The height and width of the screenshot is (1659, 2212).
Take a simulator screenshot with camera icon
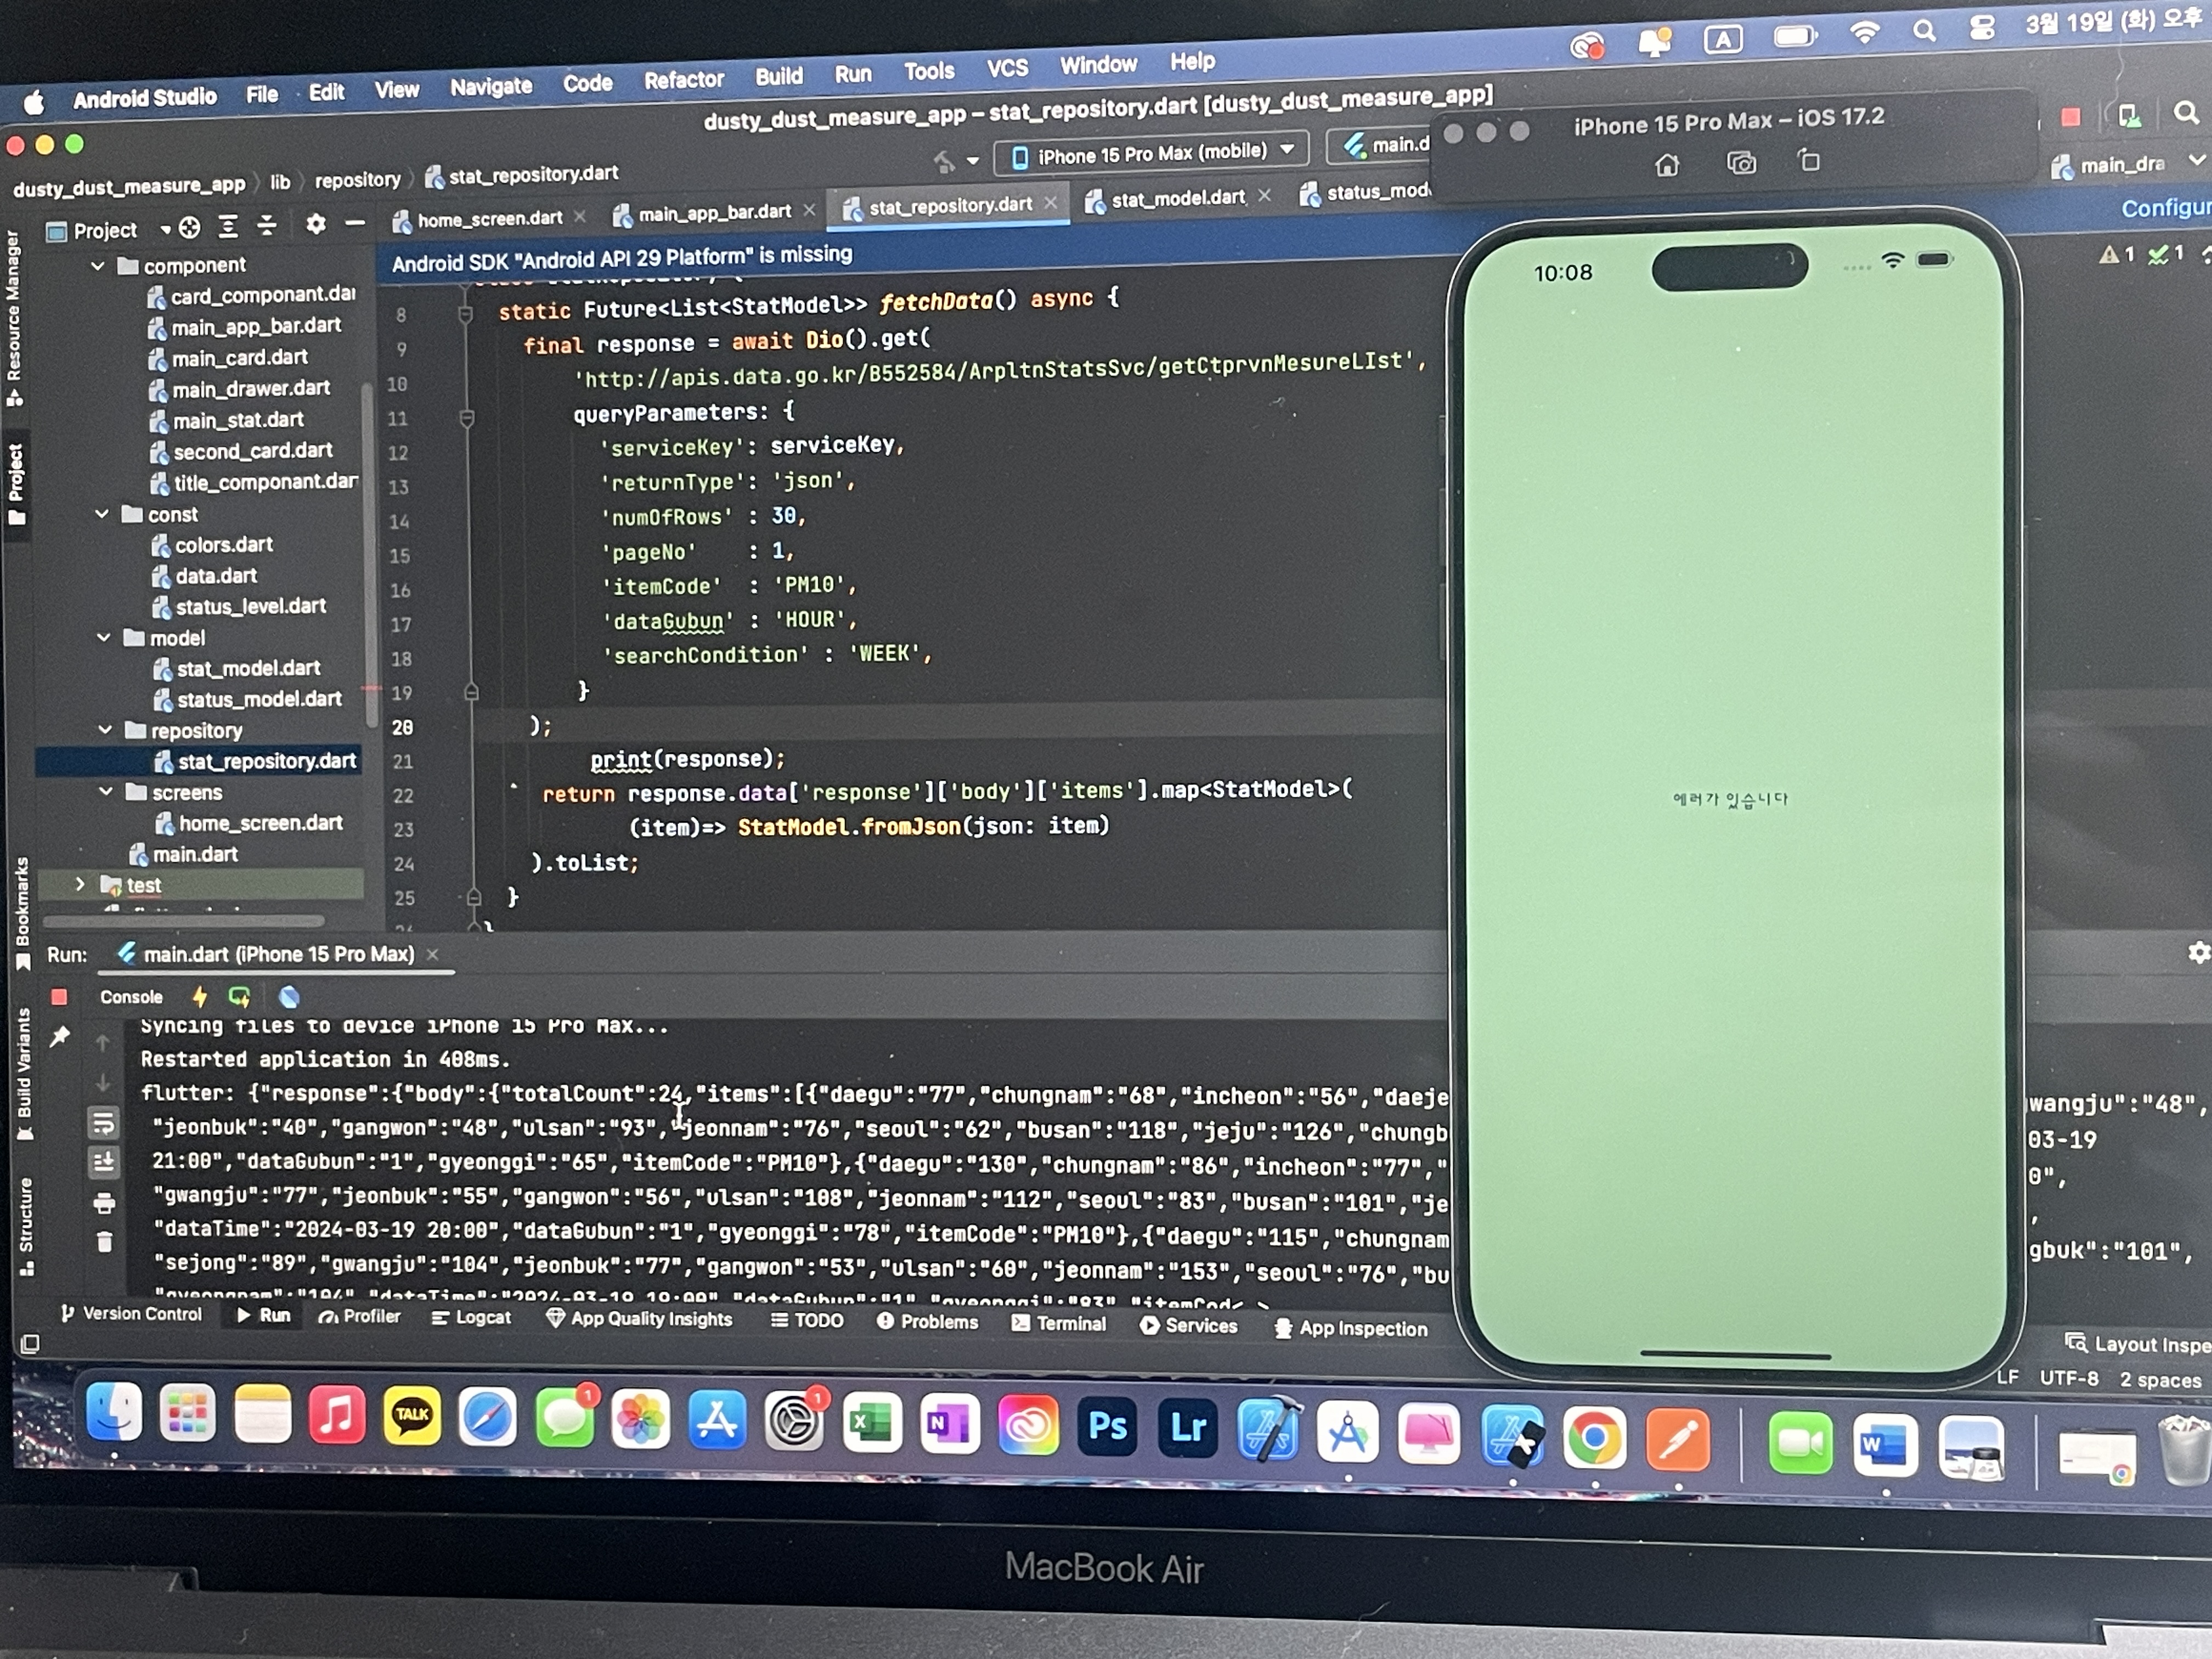(x=1741, y=163)
